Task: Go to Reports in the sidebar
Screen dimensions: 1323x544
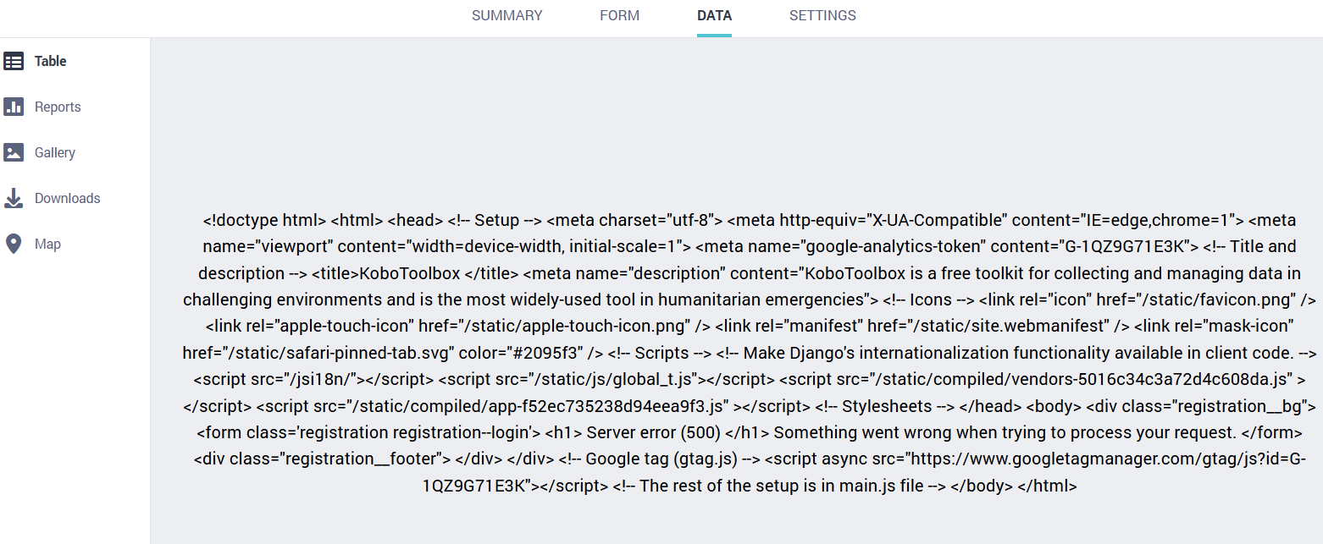Action: [58, 107]
